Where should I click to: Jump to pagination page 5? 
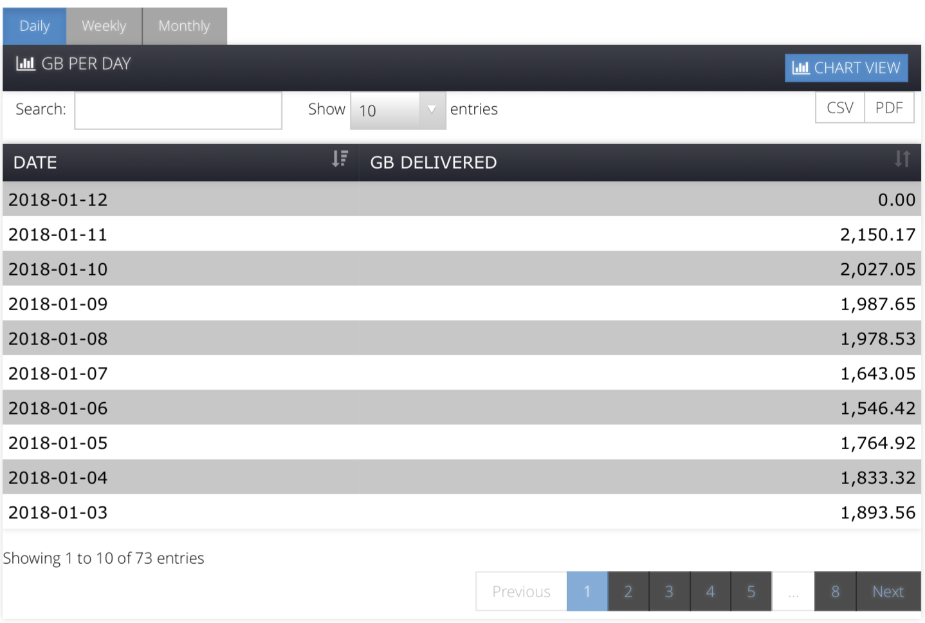tap(751, 591)
